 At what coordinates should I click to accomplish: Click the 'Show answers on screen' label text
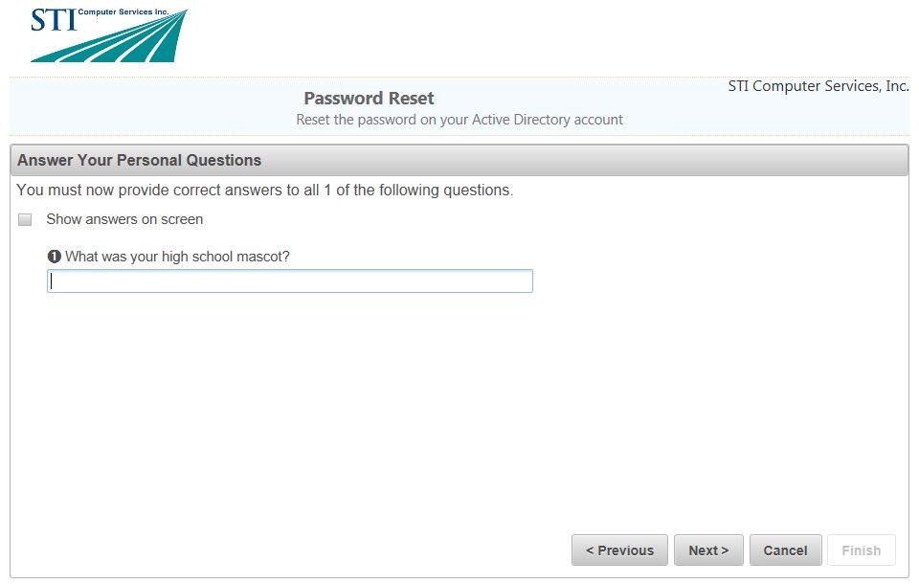point(124,219)
